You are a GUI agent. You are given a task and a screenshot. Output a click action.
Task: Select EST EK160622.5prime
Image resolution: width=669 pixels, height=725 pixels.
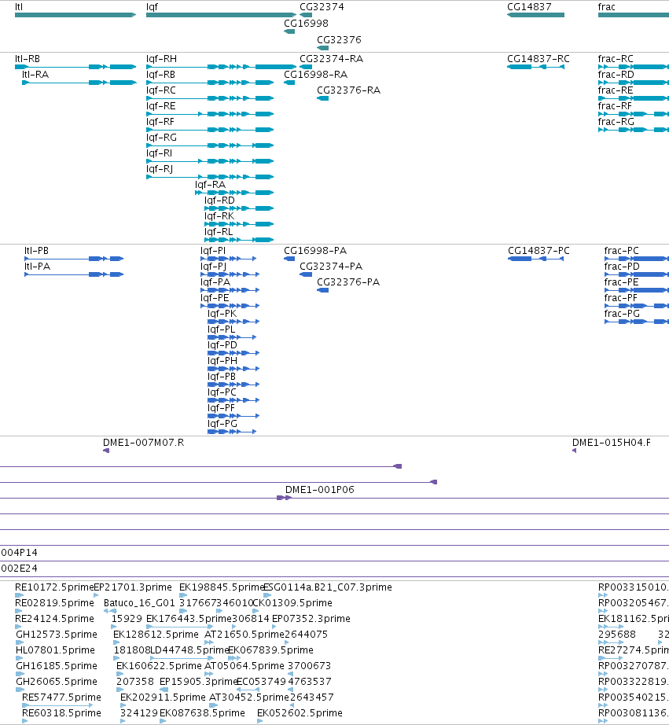(120, 674)
